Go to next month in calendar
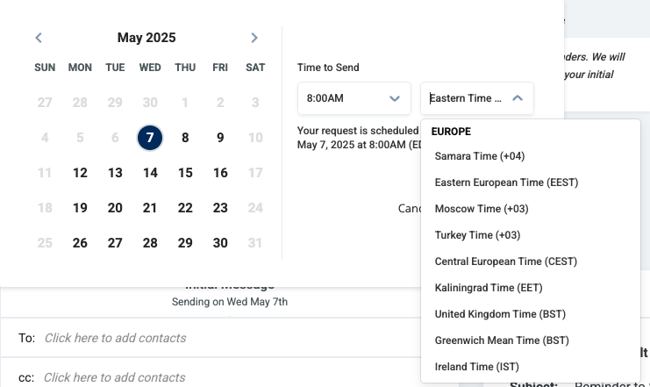The image size is (650, 387). (254, 38)
